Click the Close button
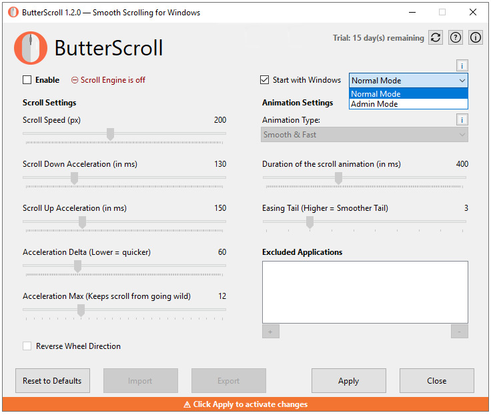The image size is (491, 415). (436, 380)
